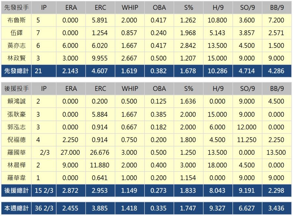The height and width of the screenshot is (216, 293).
Task: Select reliever name 張耿豪
Action: [16, 114]
